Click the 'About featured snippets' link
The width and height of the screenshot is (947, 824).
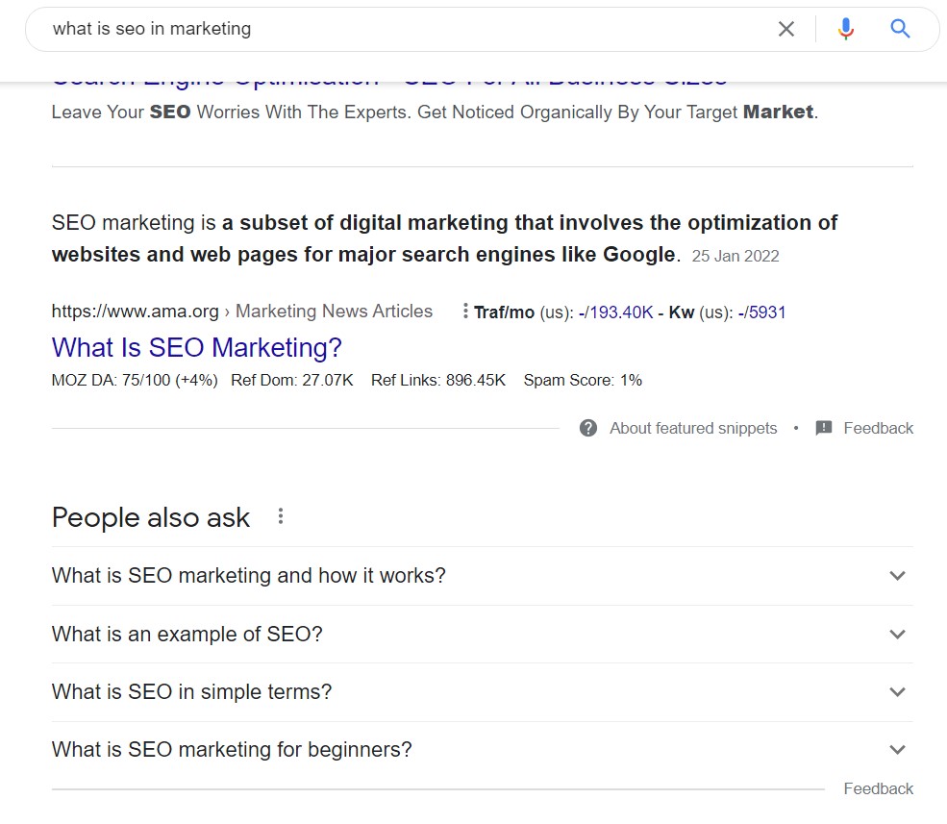pyautogui.click(x=692, y=428)
